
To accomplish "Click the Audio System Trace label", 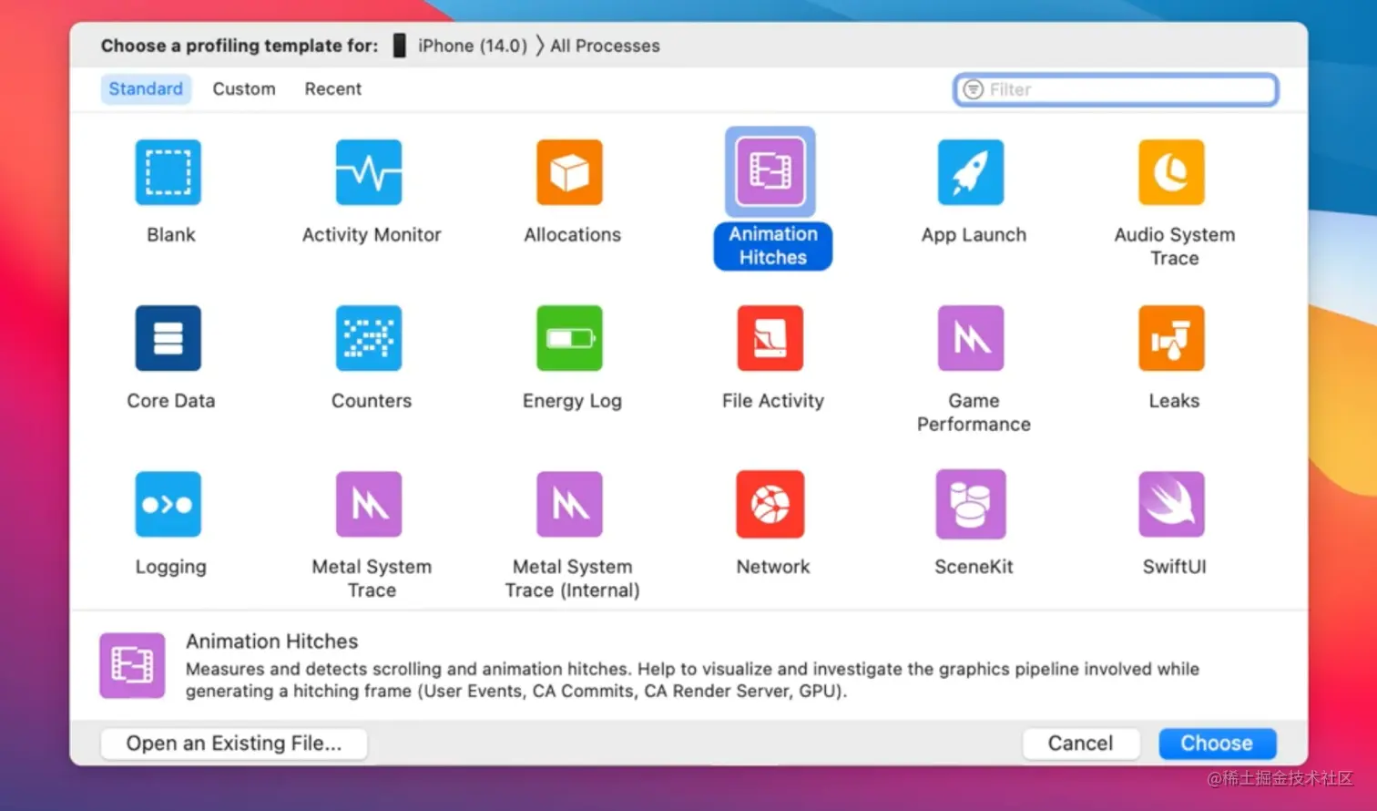I will coord(1175,246).
